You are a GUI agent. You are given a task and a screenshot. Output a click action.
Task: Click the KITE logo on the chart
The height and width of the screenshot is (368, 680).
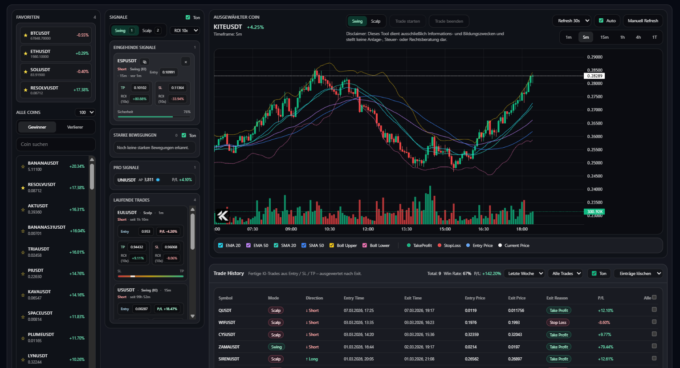tap(222, 216)
